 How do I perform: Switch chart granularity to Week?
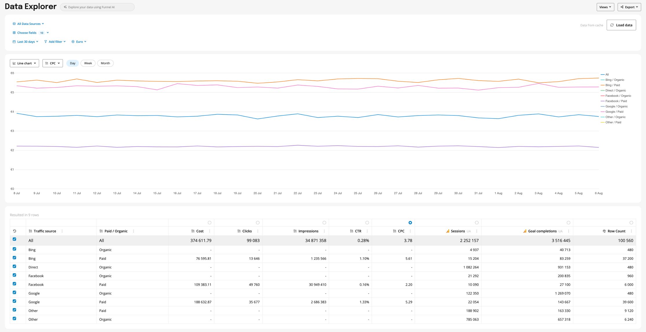pyautogui.click(x=88, y=63)
